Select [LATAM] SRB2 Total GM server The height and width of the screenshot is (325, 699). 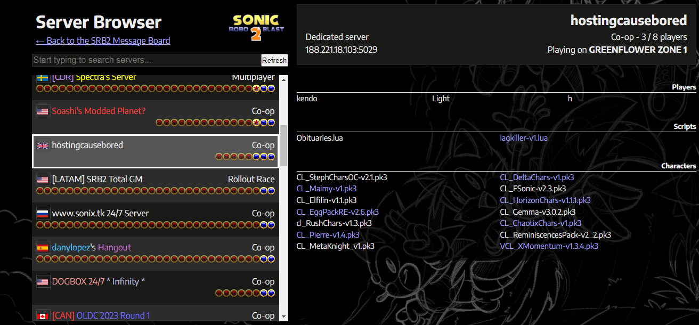coord(156,185)
